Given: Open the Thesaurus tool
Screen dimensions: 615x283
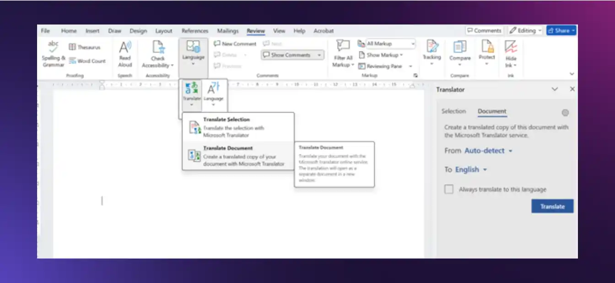Looking at the screenshot, I should click(84, 47).
